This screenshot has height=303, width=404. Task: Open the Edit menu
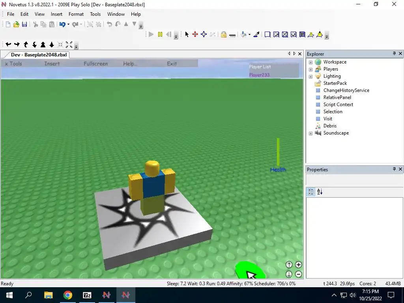pos(24,14)
